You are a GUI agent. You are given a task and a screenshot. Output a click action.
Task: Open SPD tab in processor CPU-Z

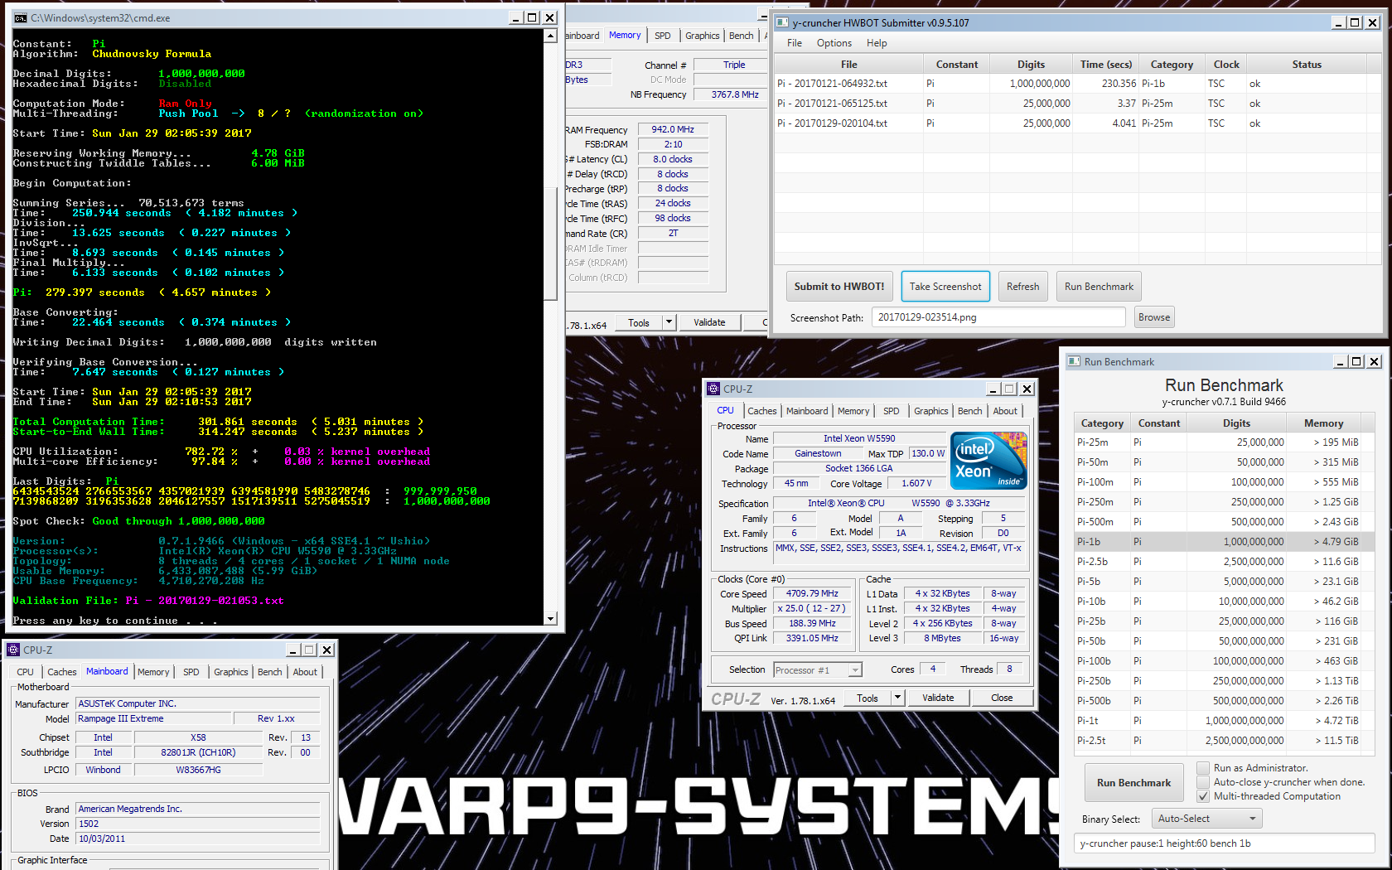(892, 411)
